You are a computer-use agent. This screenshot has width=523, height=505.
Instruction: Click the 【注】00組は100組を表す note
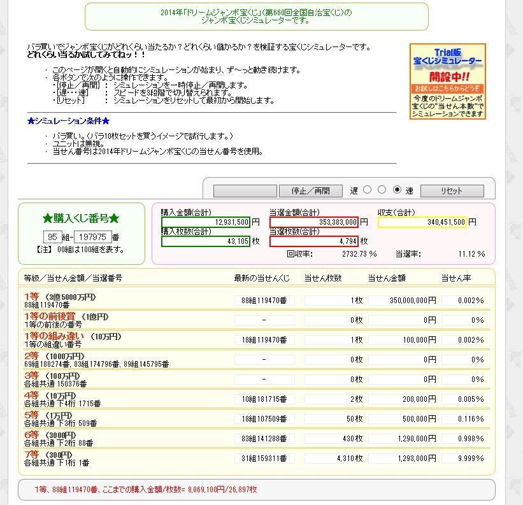point(80,250)
